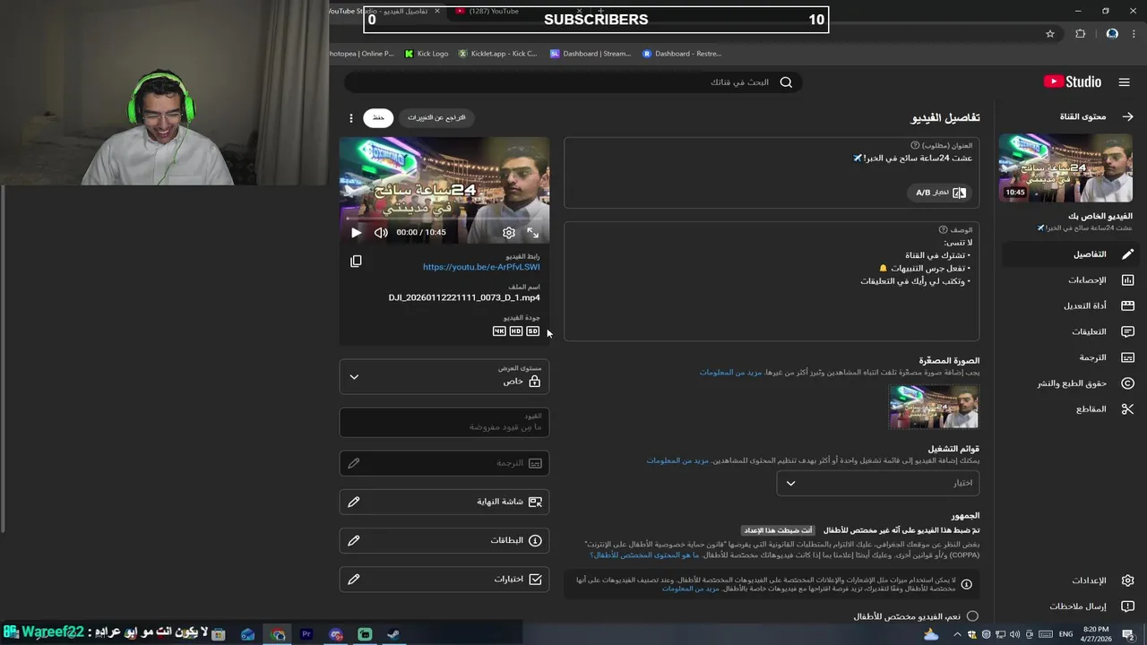Open the Copyright tab (حقوق الطبع والنشر)
This screenshot has height=645, width=1147.
click(1069, 383)
